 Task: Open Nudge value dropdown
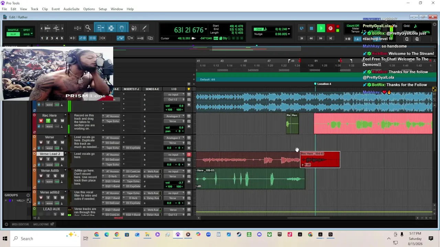pyautogui.click(x=289, y=34)
